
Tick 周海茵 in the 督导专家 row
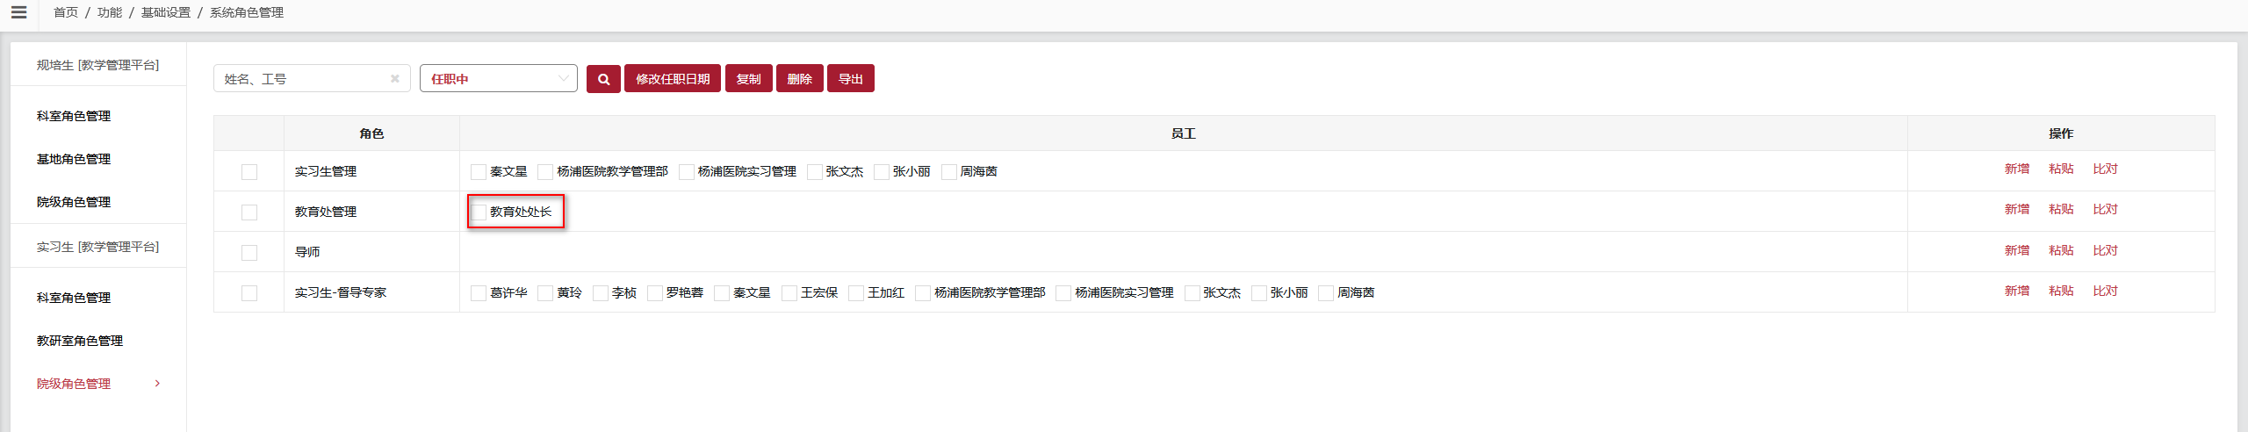(x=1326, y=292)
